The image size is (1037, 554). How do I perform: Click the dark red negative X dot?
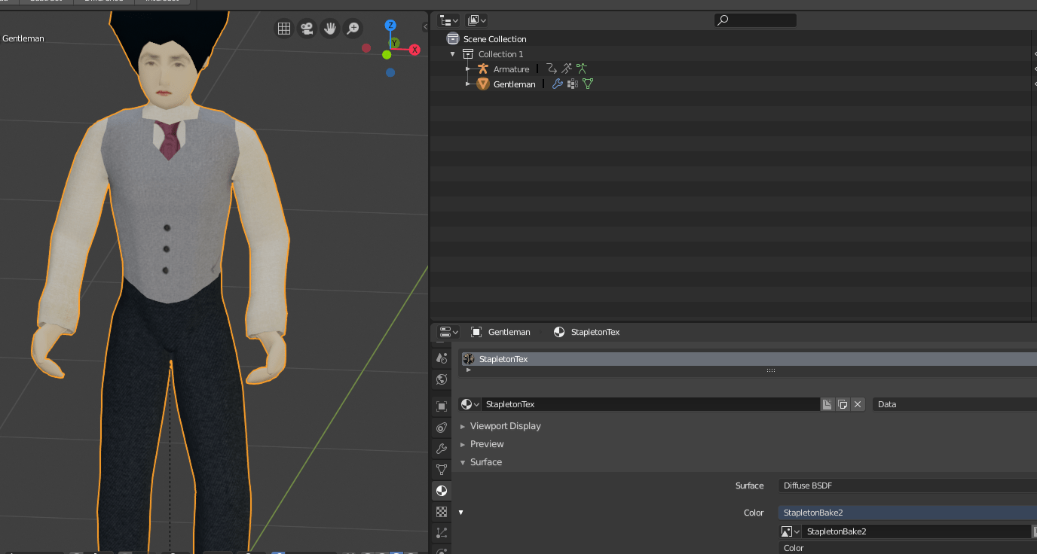pyautogui.click(x=366, y=48)
